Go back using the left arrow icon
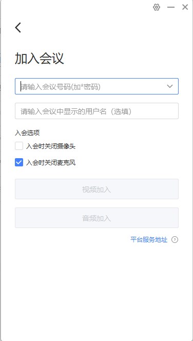The image size is (193, 341). pyautogui.click(x=18, y=28)
